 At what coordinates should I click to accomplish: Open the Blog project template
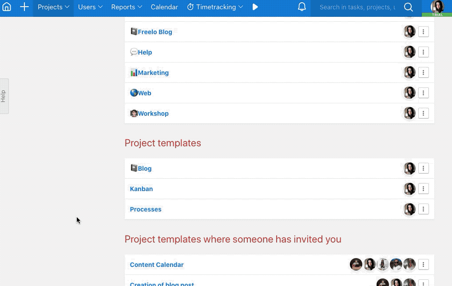(x=144, y=169)
